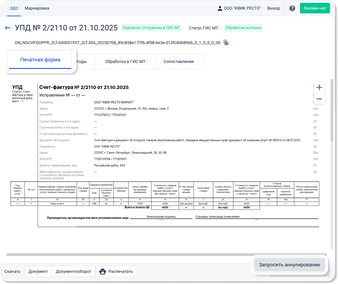Viewport: 338px width, 284px height.
Task: Click the Выход logout link
Action: pos(273,8)
